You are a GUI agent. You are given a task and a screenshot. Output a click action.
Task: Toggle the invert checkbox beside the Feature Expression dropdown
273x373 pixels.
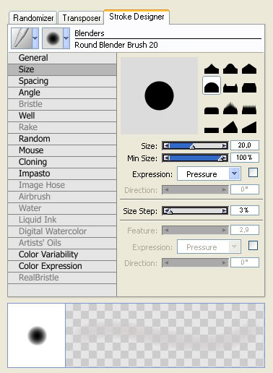coord(253,246)
